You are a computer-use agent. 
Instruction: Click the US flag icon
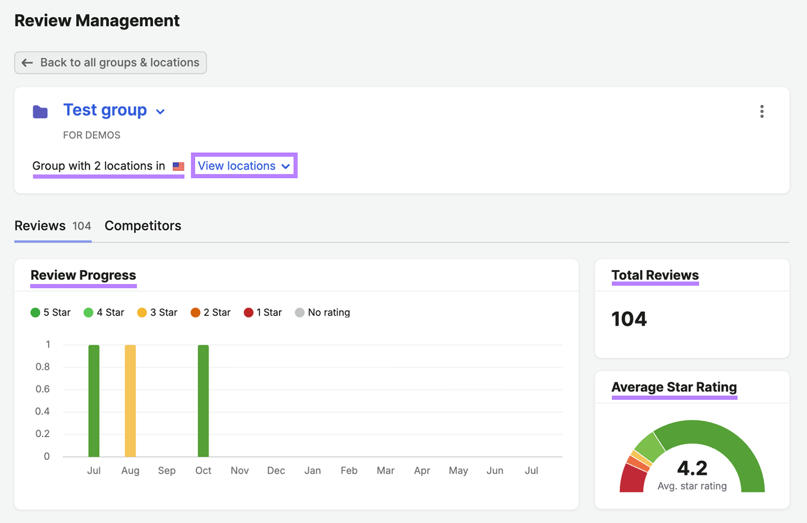pyautogui.click(x=179, y=166)
